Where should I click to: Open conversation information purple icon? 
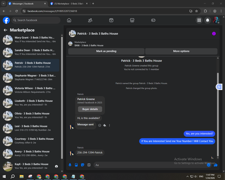click(214, 34)
